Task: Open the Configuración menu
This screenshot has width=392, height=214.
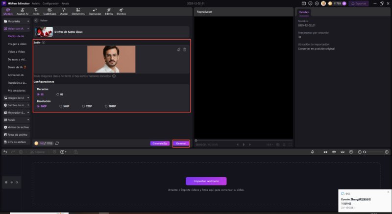Action: pos(51,3)
